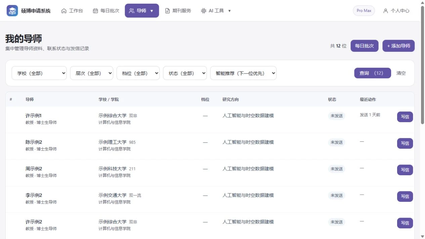Click the 未发送 status of 许示例1
This screenshot has height=239, width=425.
tap(337, 116)
